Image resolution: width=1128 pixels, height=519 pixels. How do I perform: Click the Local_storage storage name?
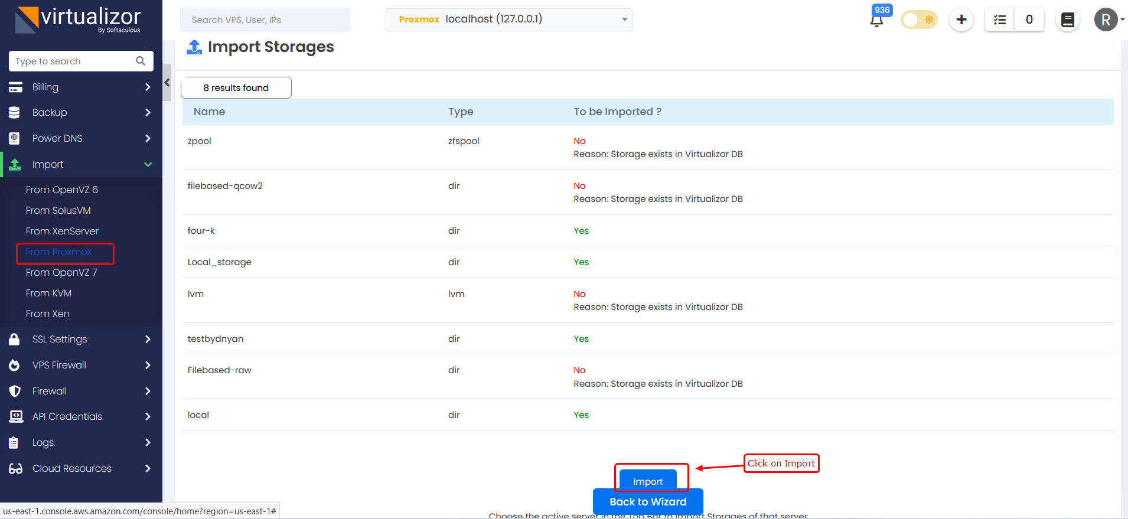pos(219,262)
